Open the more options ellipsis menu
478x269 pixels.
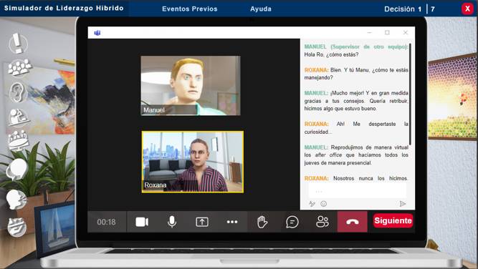pyautogui.click(x=232, y=222)
